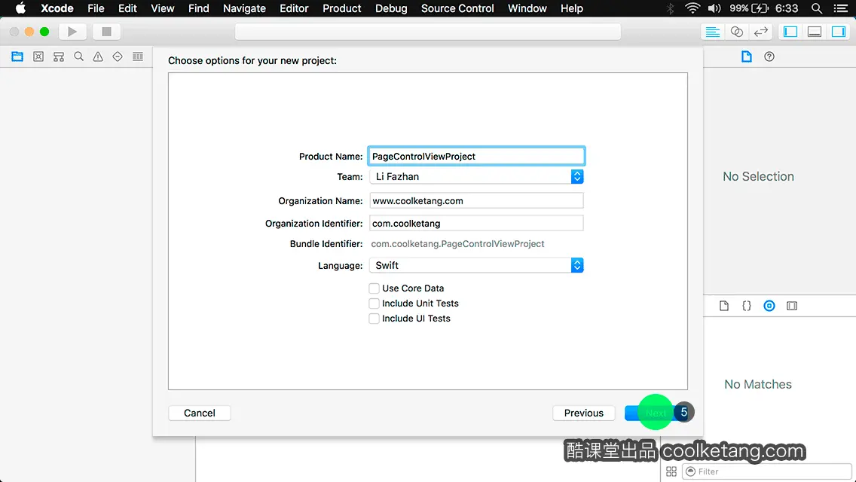Screen dimensions: 856x482
Task: Show the Quick Help inspector
Action: [x=769, y=56]
